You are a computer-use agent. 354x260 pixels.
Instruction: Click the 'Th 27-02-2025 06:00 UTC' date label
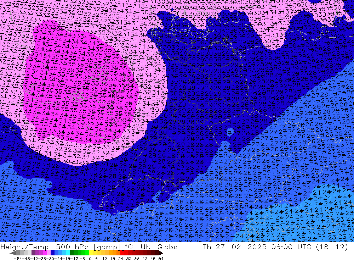(x=257, y=247)
